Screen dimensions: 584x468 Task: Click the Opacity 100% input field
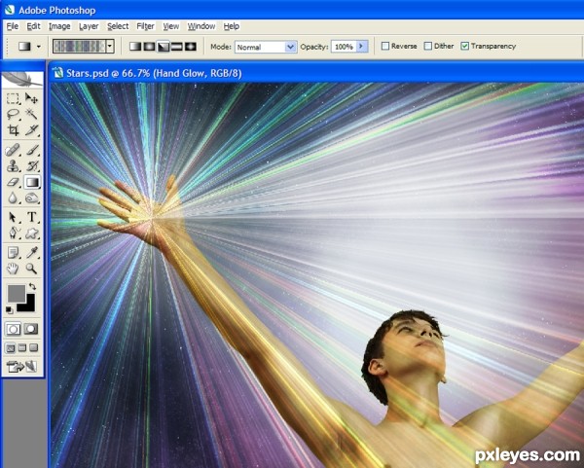[x=344, y=47]
